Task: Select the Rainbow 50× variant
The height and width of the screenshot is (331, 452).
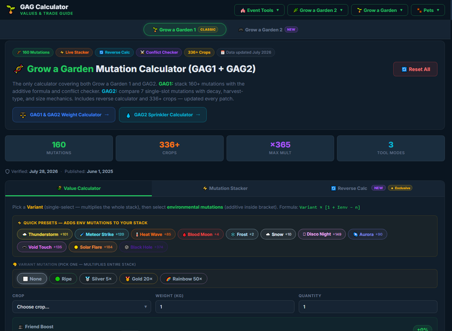Action: [184, 279]
